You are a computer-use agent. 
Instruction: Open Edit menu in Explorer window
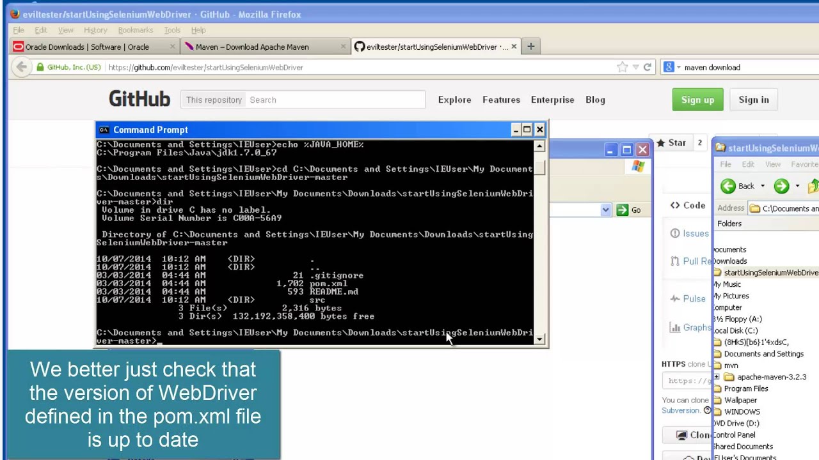click(748, 165)
